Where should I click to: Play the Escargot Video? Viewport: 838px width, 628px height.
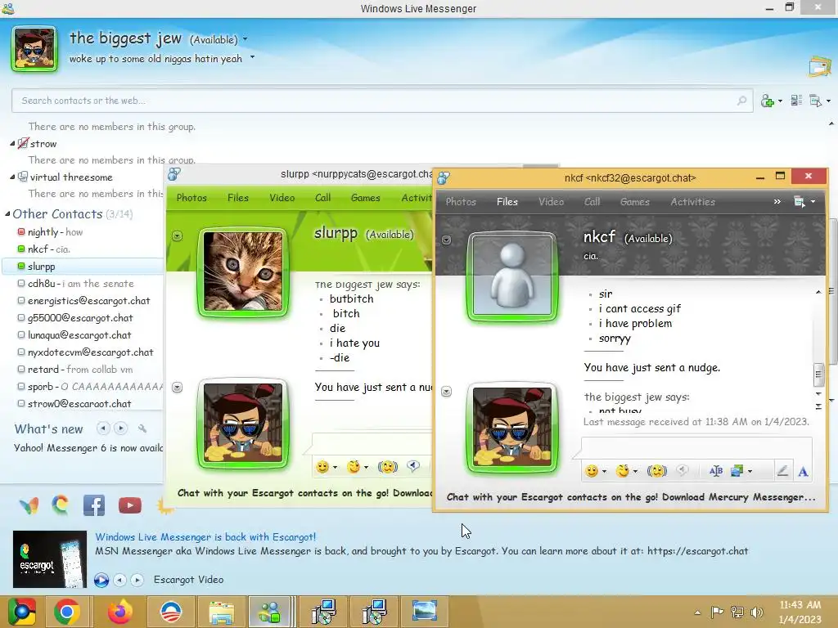tap(101, 580)
